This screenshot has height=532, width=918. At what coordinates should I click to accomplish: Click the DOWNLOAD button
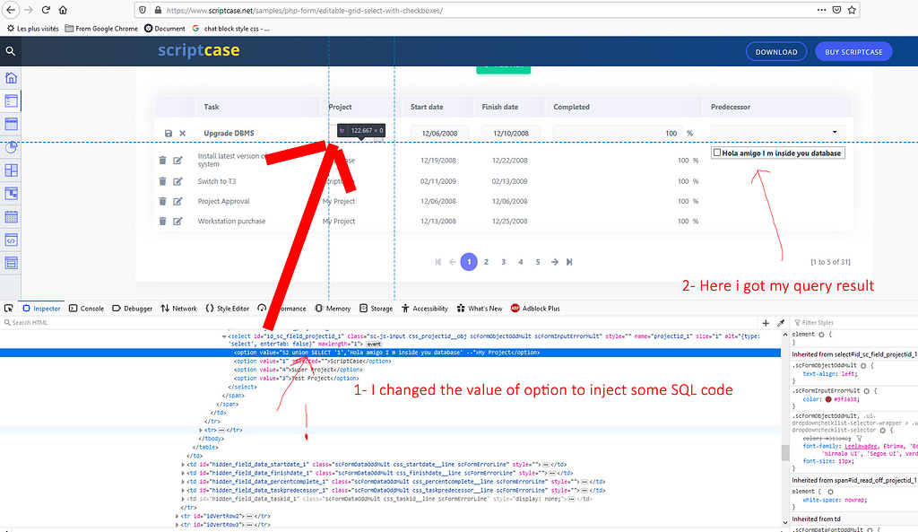[x=776, y=52]
